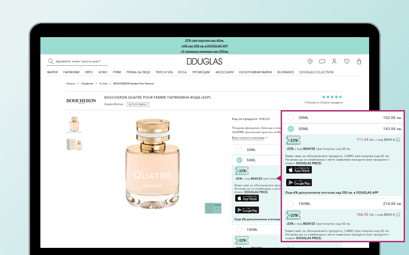Click the +2 gifts banner link

point(204,52)
